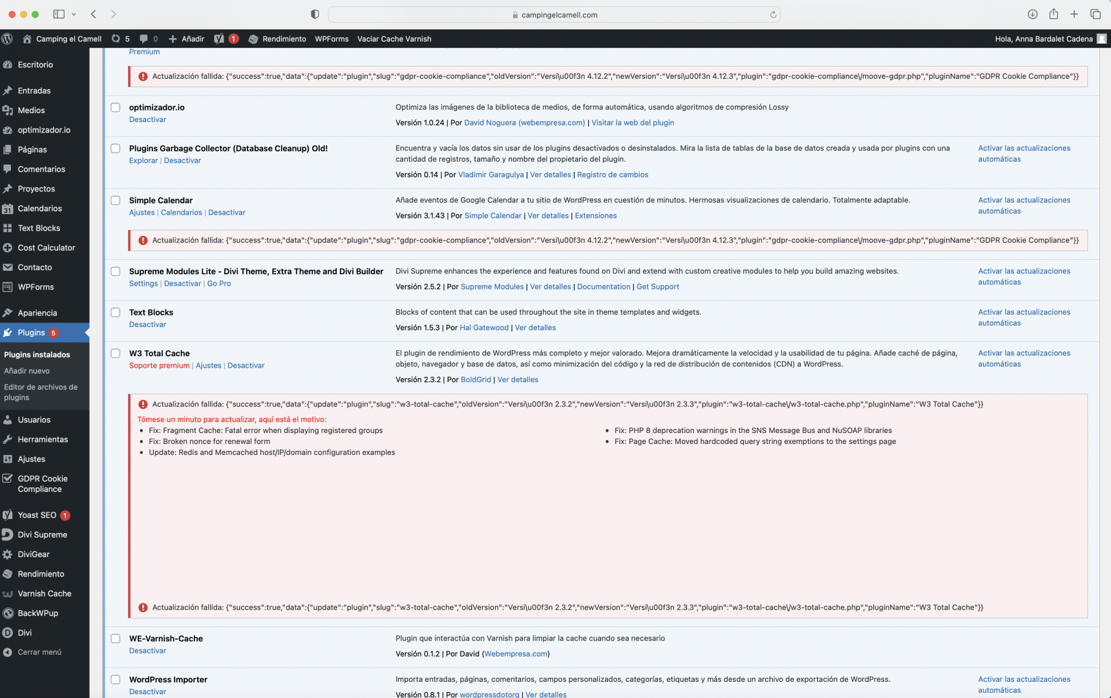This screenshot has height=698, width=1111.
Task: Open Varnish Cache in the sidebar
Action: click(x=45, y=593)
